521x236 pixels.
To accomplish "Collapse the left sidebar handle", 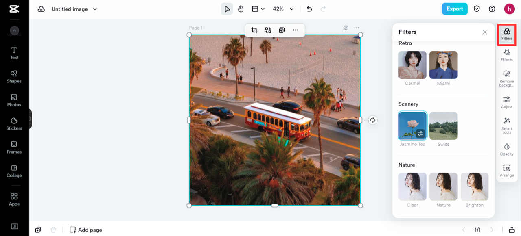I will (30, 119).
